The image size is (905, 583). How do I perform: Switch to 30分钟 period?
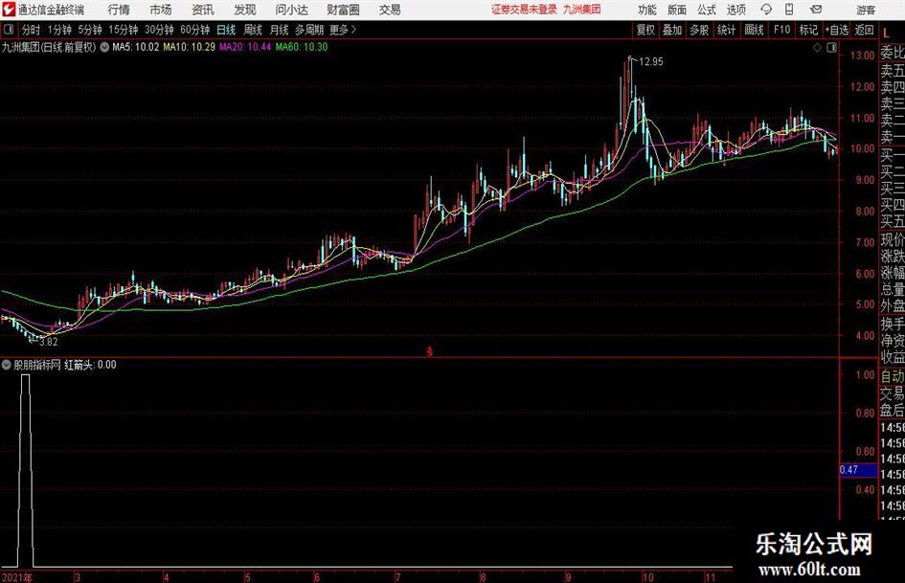tap(159, 30)
